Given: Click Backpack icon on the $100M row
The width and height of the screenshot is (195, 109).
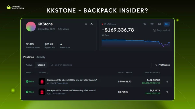Looking at the screenshot, I should point(42,92).
